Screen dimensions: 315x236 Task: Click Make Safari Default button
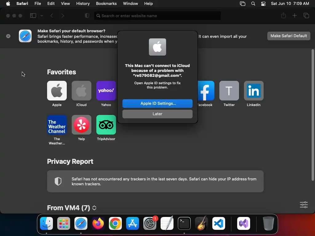pos(289,36)
